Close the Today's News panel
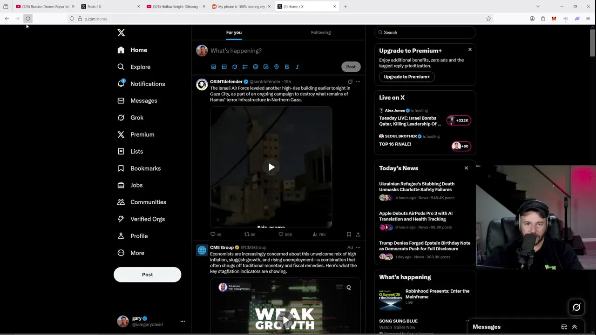Image resolution: width=596 pixels, height=335 pixels. coord(466,168)
